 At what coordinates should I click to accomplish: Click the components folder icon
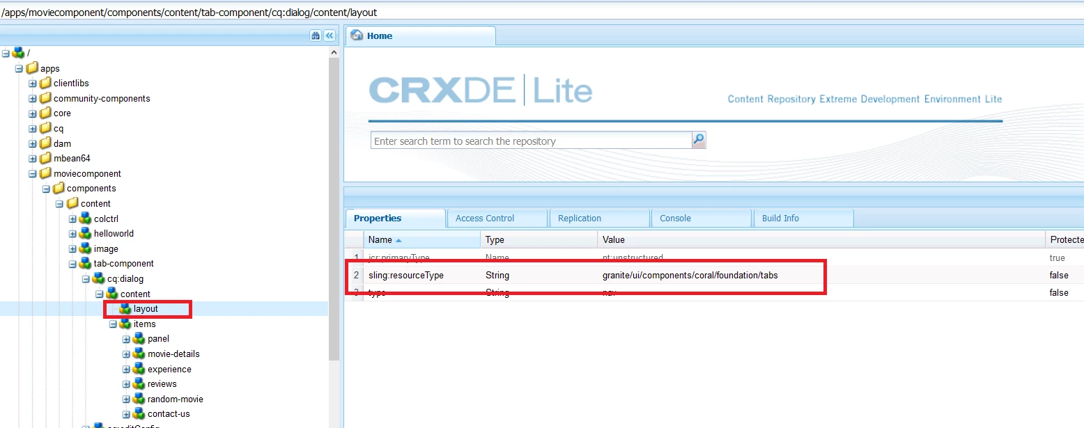[59, 188]
